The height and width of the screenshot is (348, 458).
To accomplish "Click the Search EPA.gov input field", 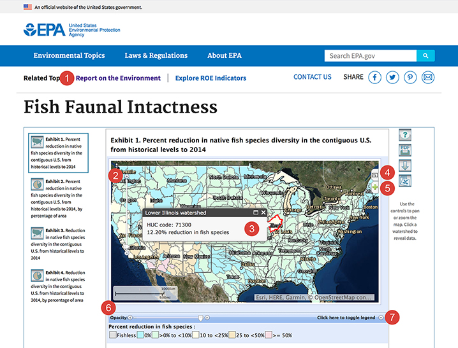I will pos(371,55).
